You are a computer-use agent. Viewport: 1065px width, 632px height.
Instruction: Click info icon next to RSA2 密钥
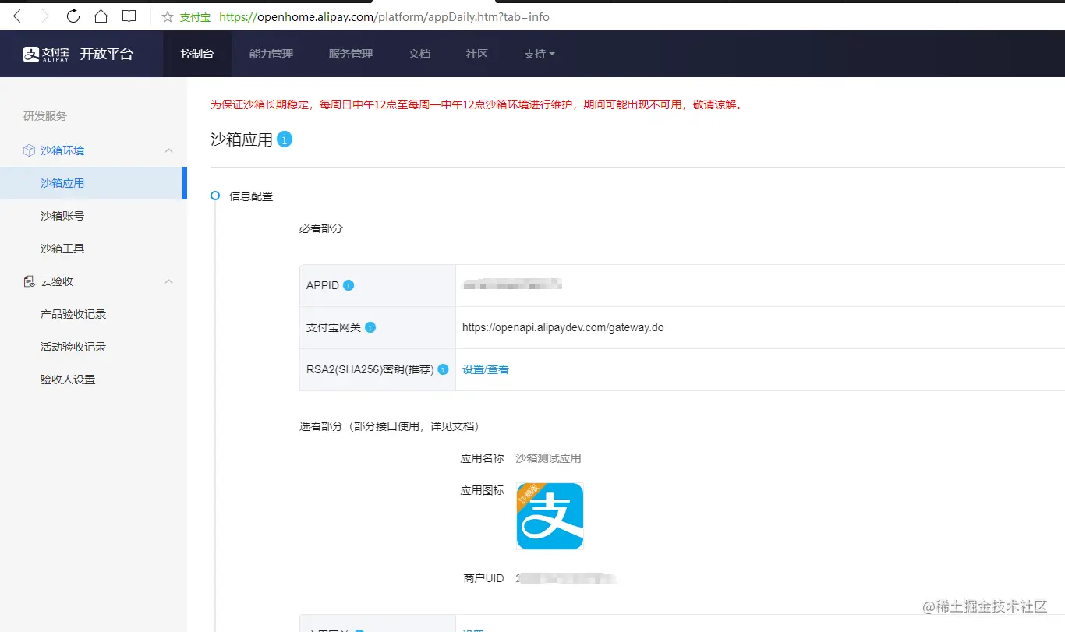pyautogui.click(x=443, y=369)
